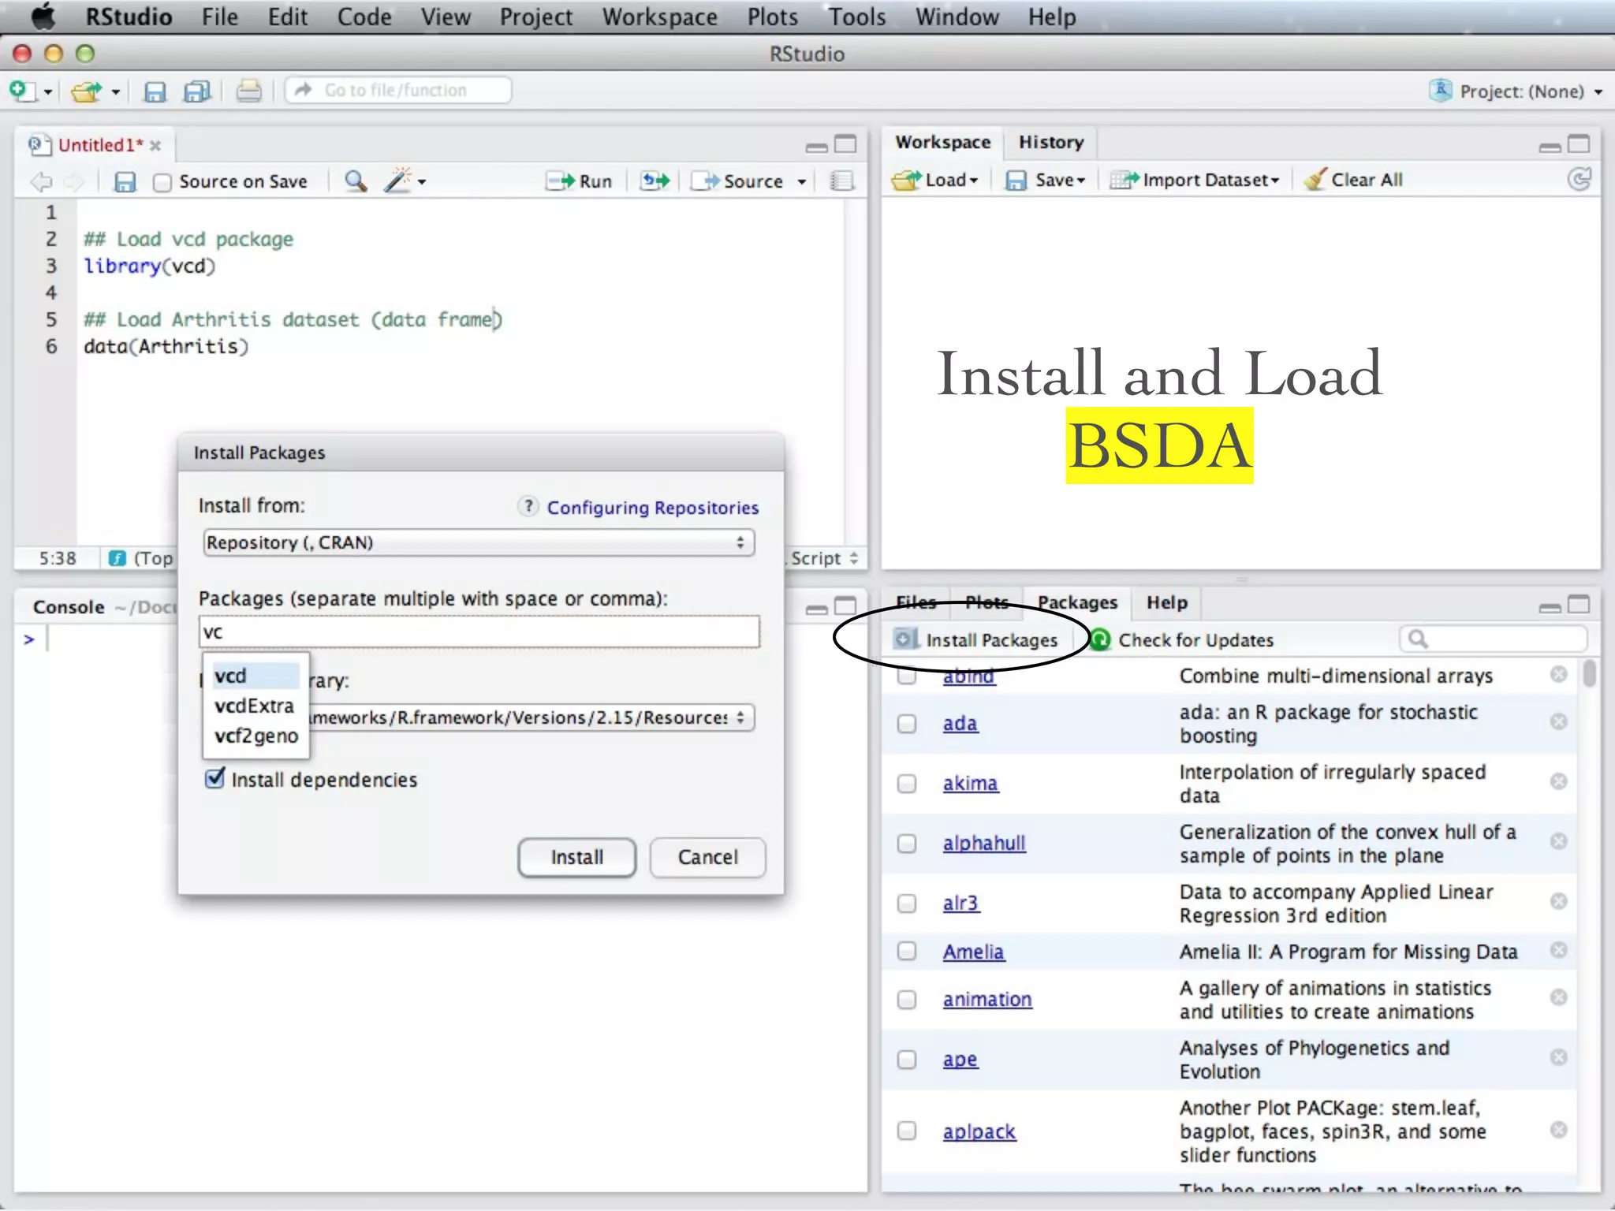Open the Source button dropdown arrow

click(x=802, y=182)
